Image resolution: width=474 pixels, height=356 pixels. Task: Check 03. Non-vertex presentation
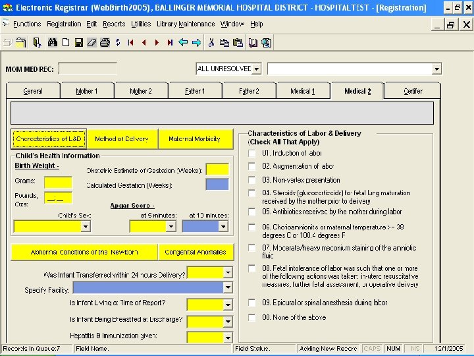(251, 180)
